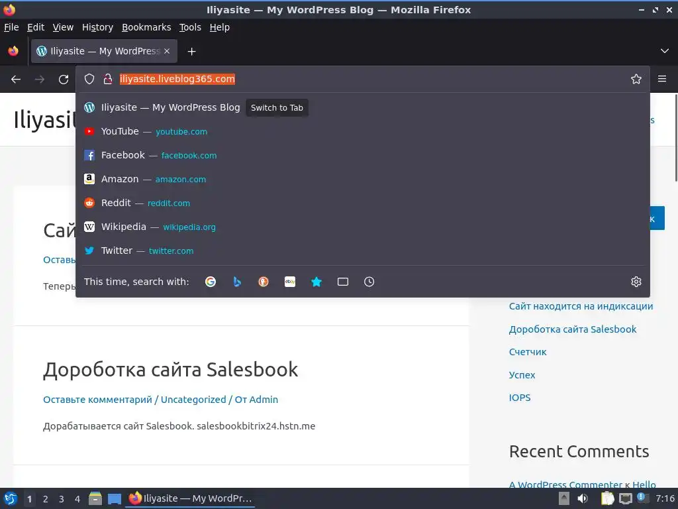Image resolution: width=678 pixels, height=509 pixels.
Task: Open the clipboard tray icon
Action: pos(607,498)
